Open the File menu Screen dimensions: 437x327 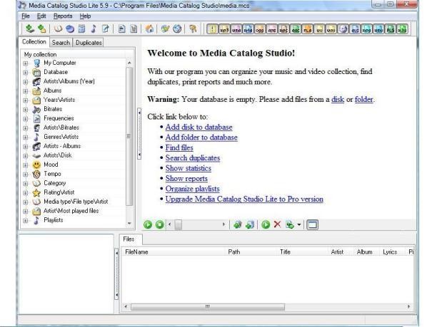26,16
